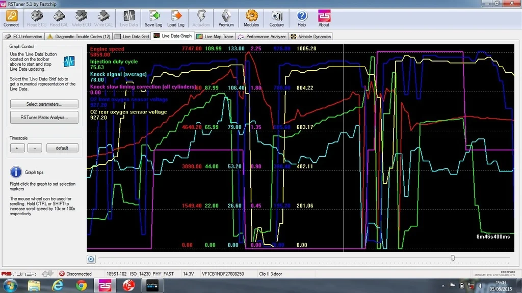Screen dimensions: 522x293
Task: Click the play button below graph
Action: pos(91,259)
